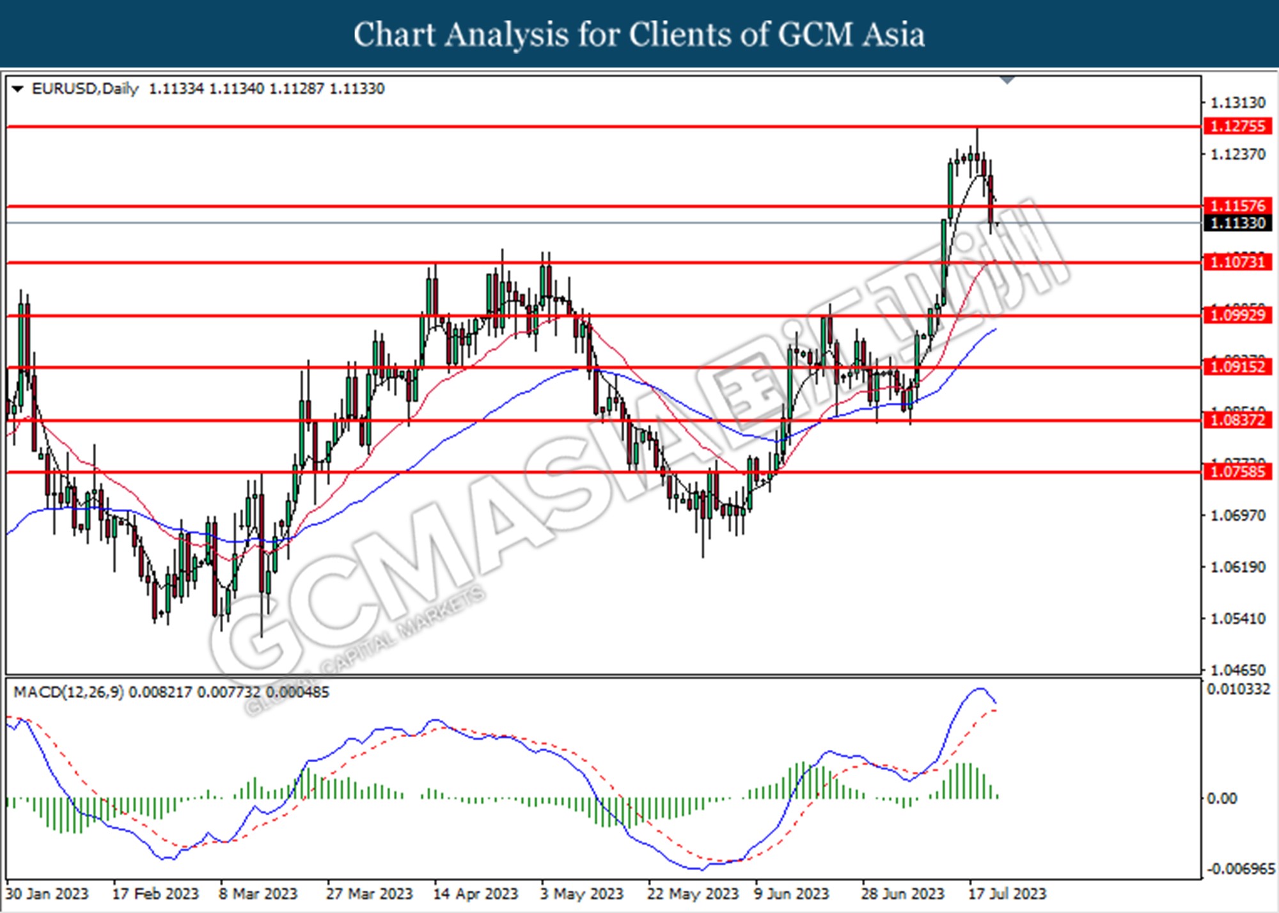
Task: Click the 17 Feb 2023 date label
Action: 155,893
